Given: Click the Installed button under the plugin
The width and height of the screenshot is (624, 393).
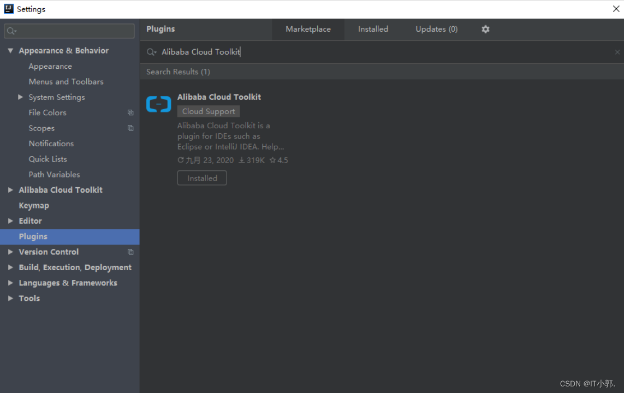Looking at the screenshot, I should tap(202, 178).
